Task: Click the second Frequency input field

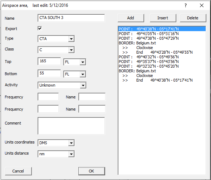Action: click(48, 109)
